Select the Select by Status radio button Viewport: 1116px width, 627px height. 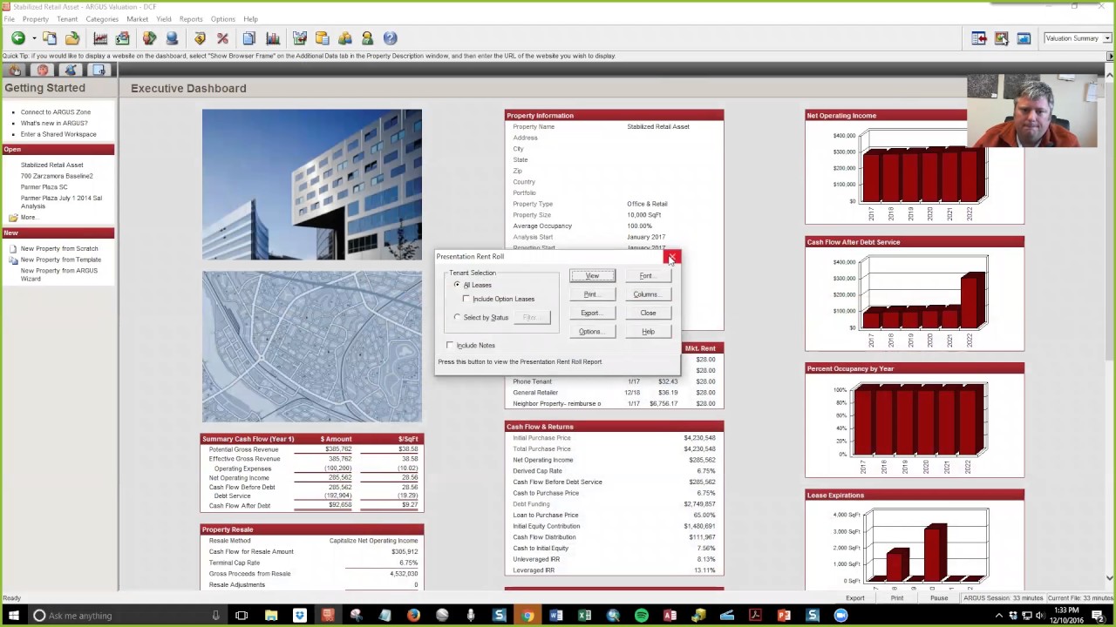point(458,317)
